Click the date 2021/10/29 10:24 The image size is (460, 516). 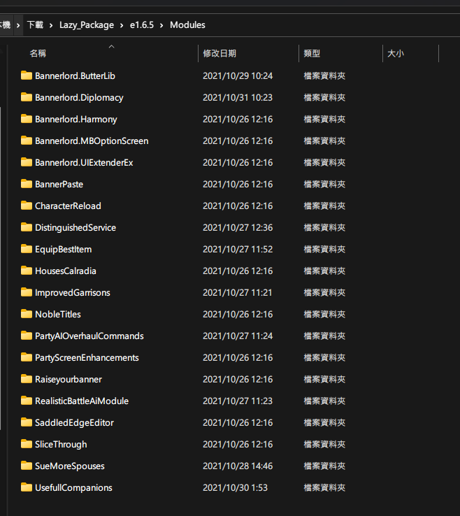click(238, 76)
